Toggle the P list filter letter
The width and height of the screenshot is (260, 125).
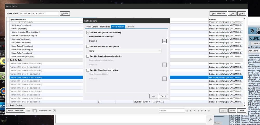click(x=202, y=111)
